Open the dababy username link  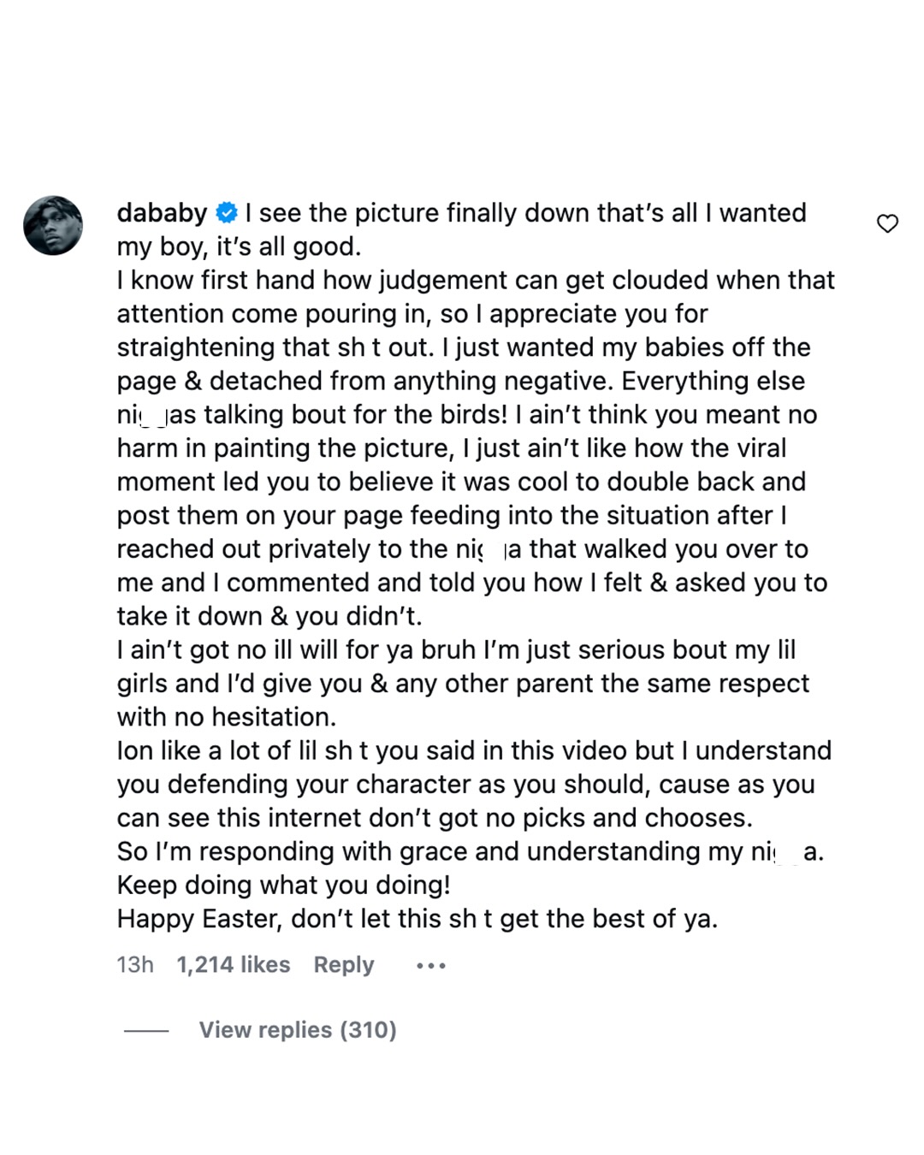click(x=162, y=212)
